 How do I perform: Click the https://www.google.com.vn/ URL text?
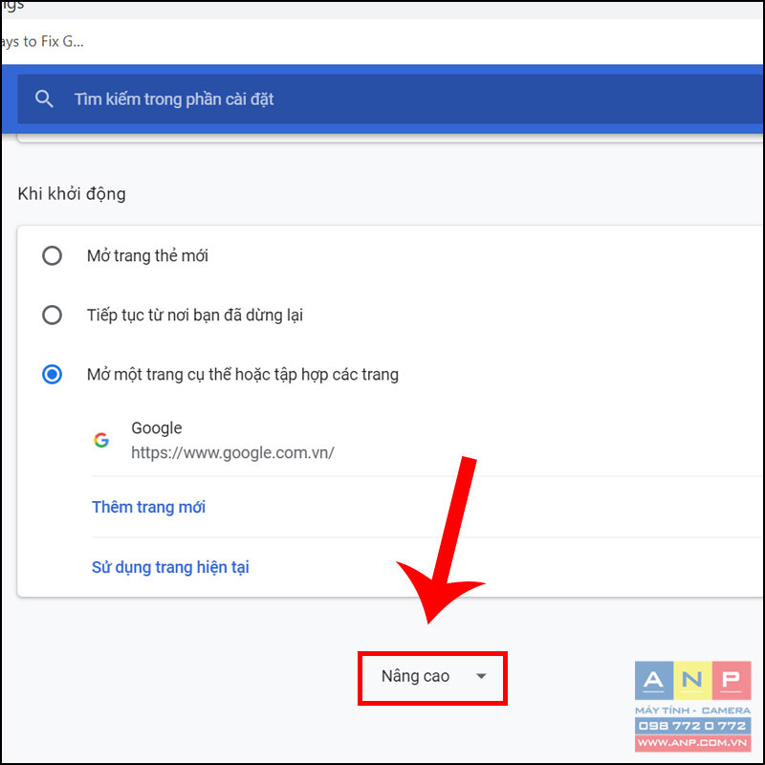click(x=232, y=452)
